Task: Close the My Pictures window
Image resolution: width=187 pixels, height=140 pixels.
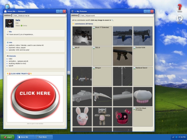Action: [152, 11]
